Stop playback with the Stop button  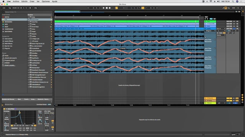point(107,8)
